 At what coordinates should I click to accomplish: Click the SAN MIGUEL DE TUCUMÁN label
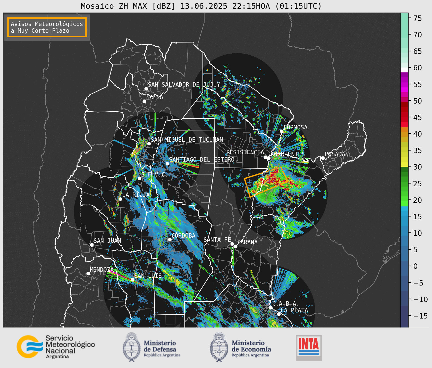tap(187, 140)
